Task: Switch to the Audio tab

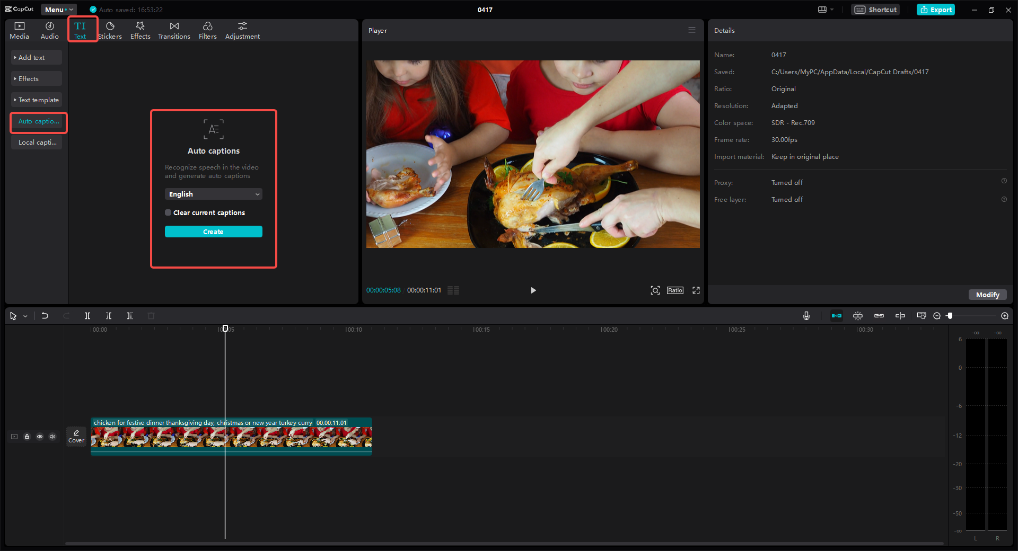Action: coord(49,30)
